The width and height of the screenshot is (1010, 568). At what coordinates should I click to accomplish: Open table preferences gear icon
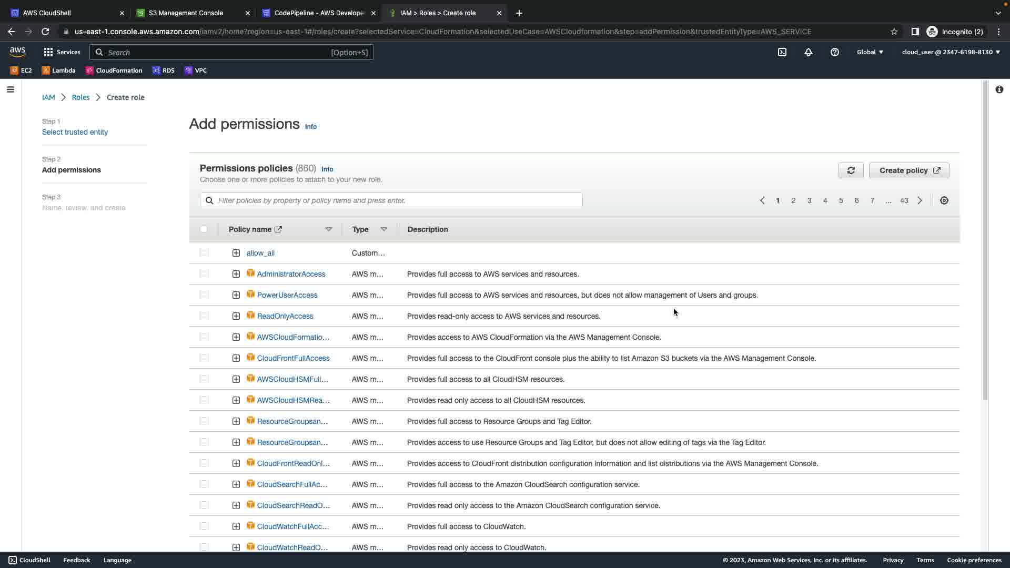[944, 200]
